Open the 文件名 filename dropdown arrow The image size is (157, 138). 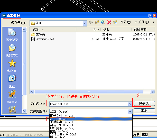coord(130,104)
